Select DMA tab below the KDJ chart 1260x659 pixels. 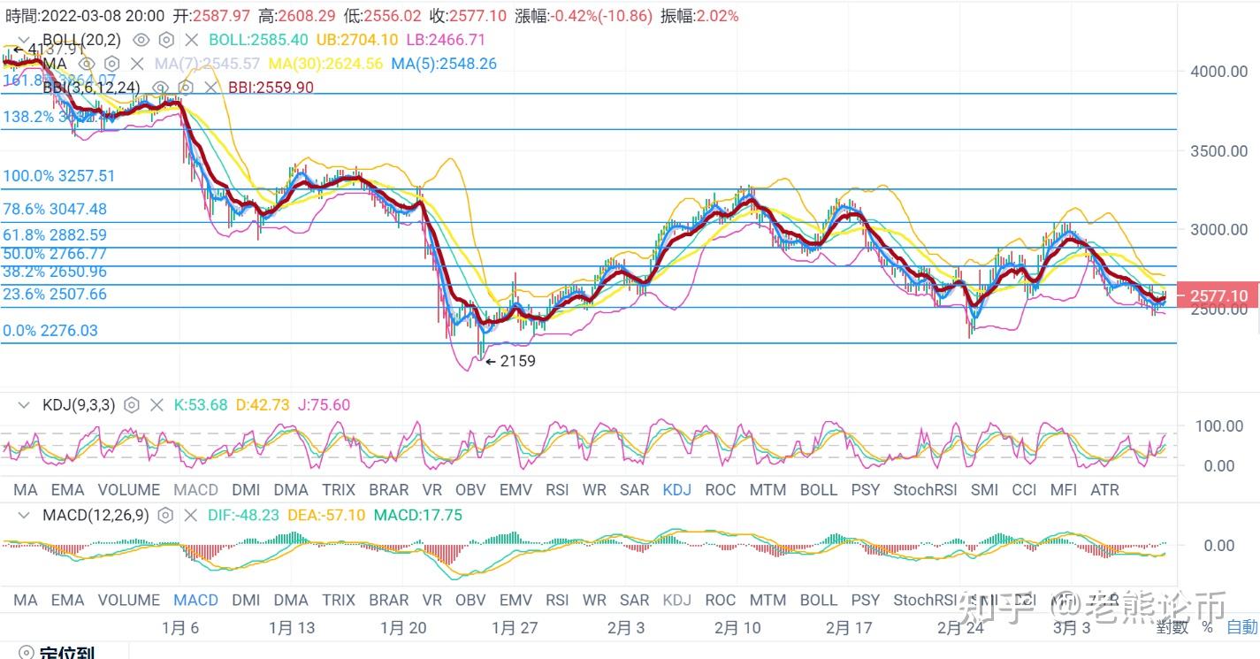coord(291,489)
